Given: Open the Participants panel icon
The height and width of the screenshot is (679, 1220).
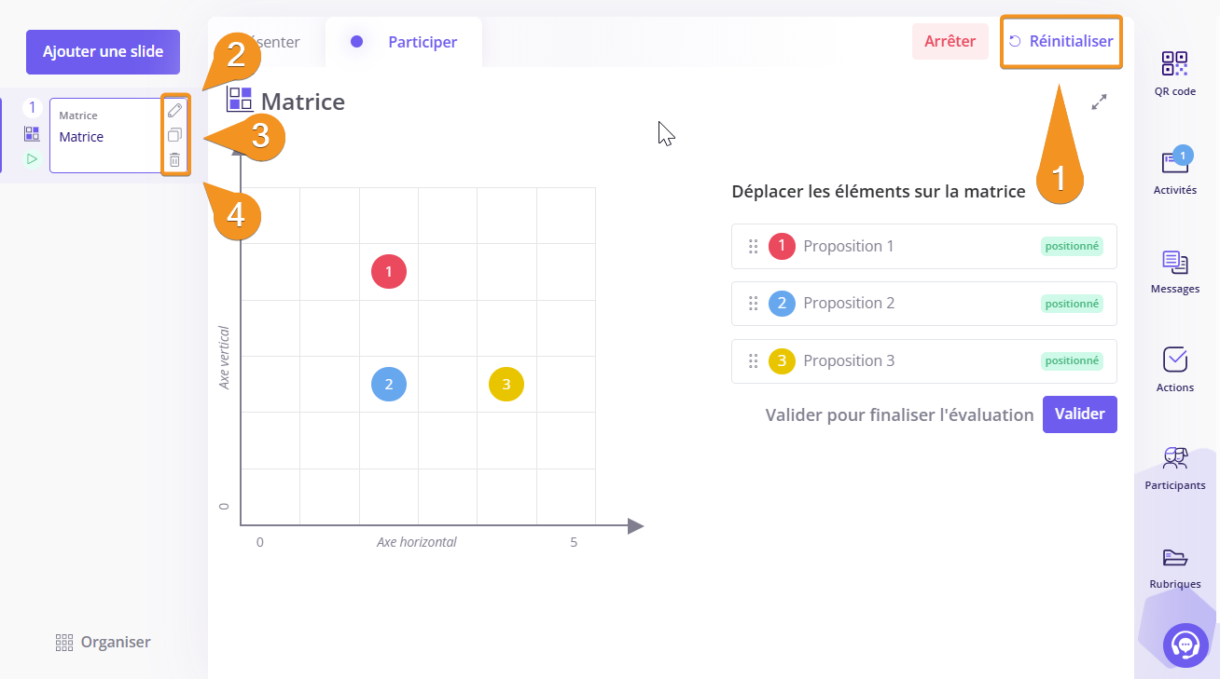Looking at the screenshot, I should [x=1174, y=458].
